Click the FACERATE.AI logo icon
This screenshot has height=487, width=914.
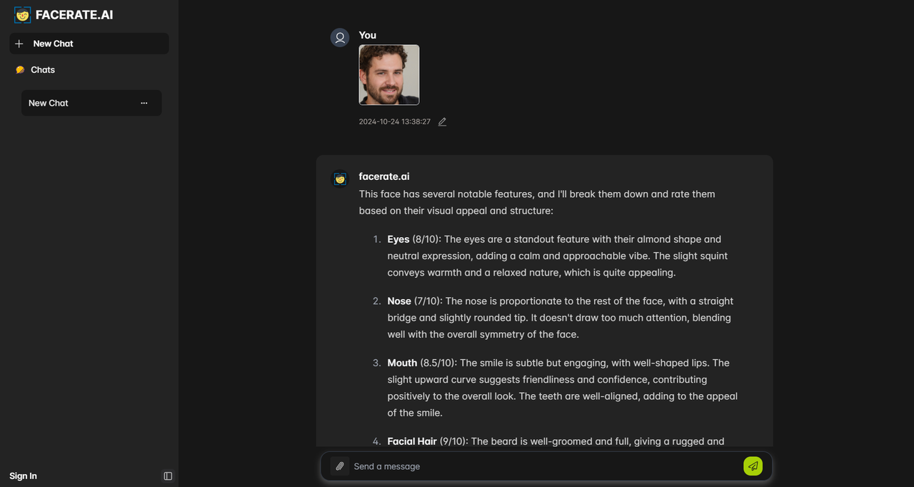click(22, 15)
